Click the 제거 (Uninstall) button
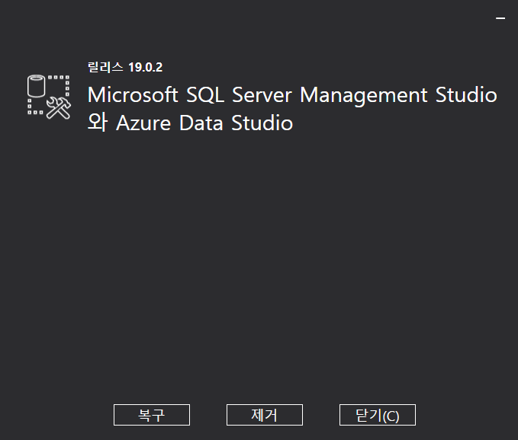Image resolution: width=518 pixels, height=440 pixels. click(265, 415)
